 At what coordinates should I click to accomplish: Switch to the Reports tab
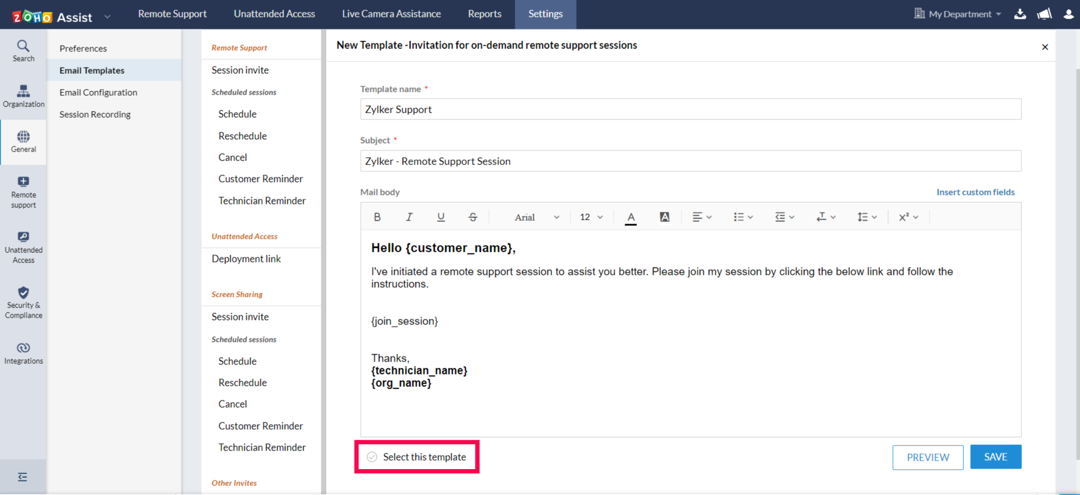coord(484,14)
